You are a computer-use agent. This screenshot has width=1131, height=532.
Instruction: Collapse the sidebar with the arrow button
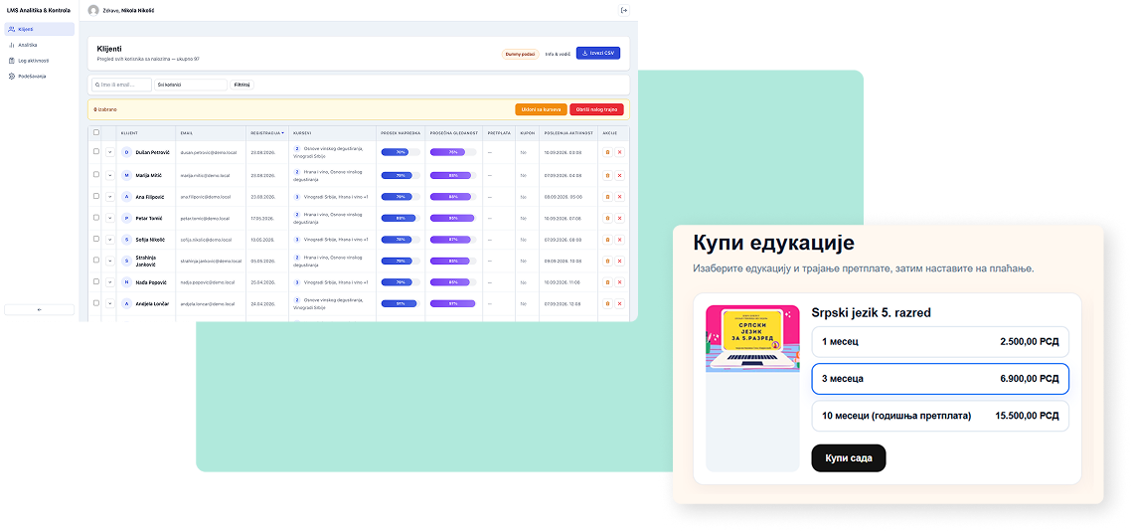pos(39,309)
